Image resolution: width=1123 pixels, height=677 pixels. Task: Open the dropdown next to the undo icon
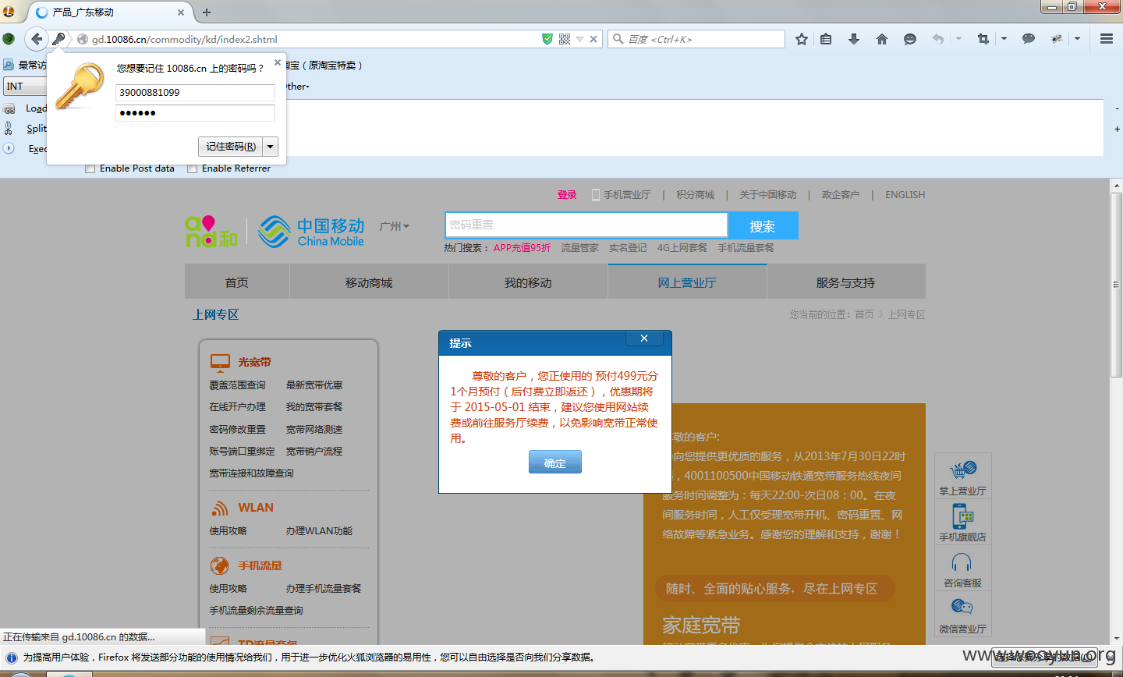coord(958,39)
